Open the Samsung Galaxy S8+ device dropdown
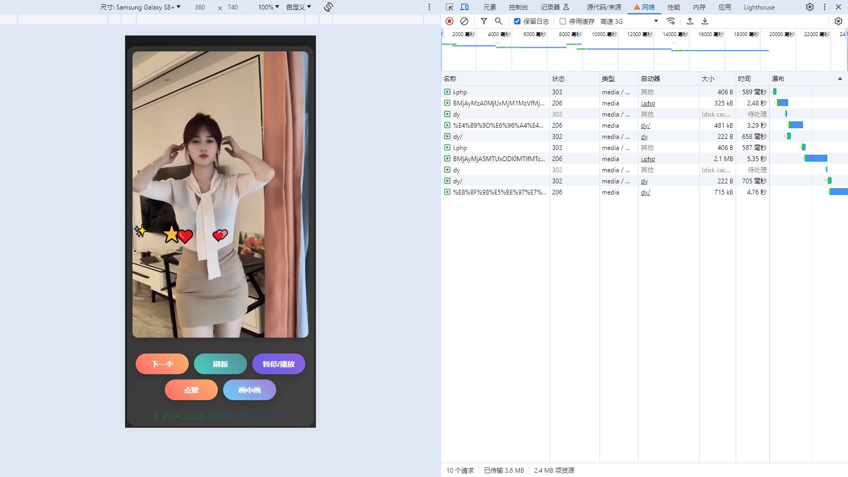This screenshot has height=477, width=848. tap(140, 7)
